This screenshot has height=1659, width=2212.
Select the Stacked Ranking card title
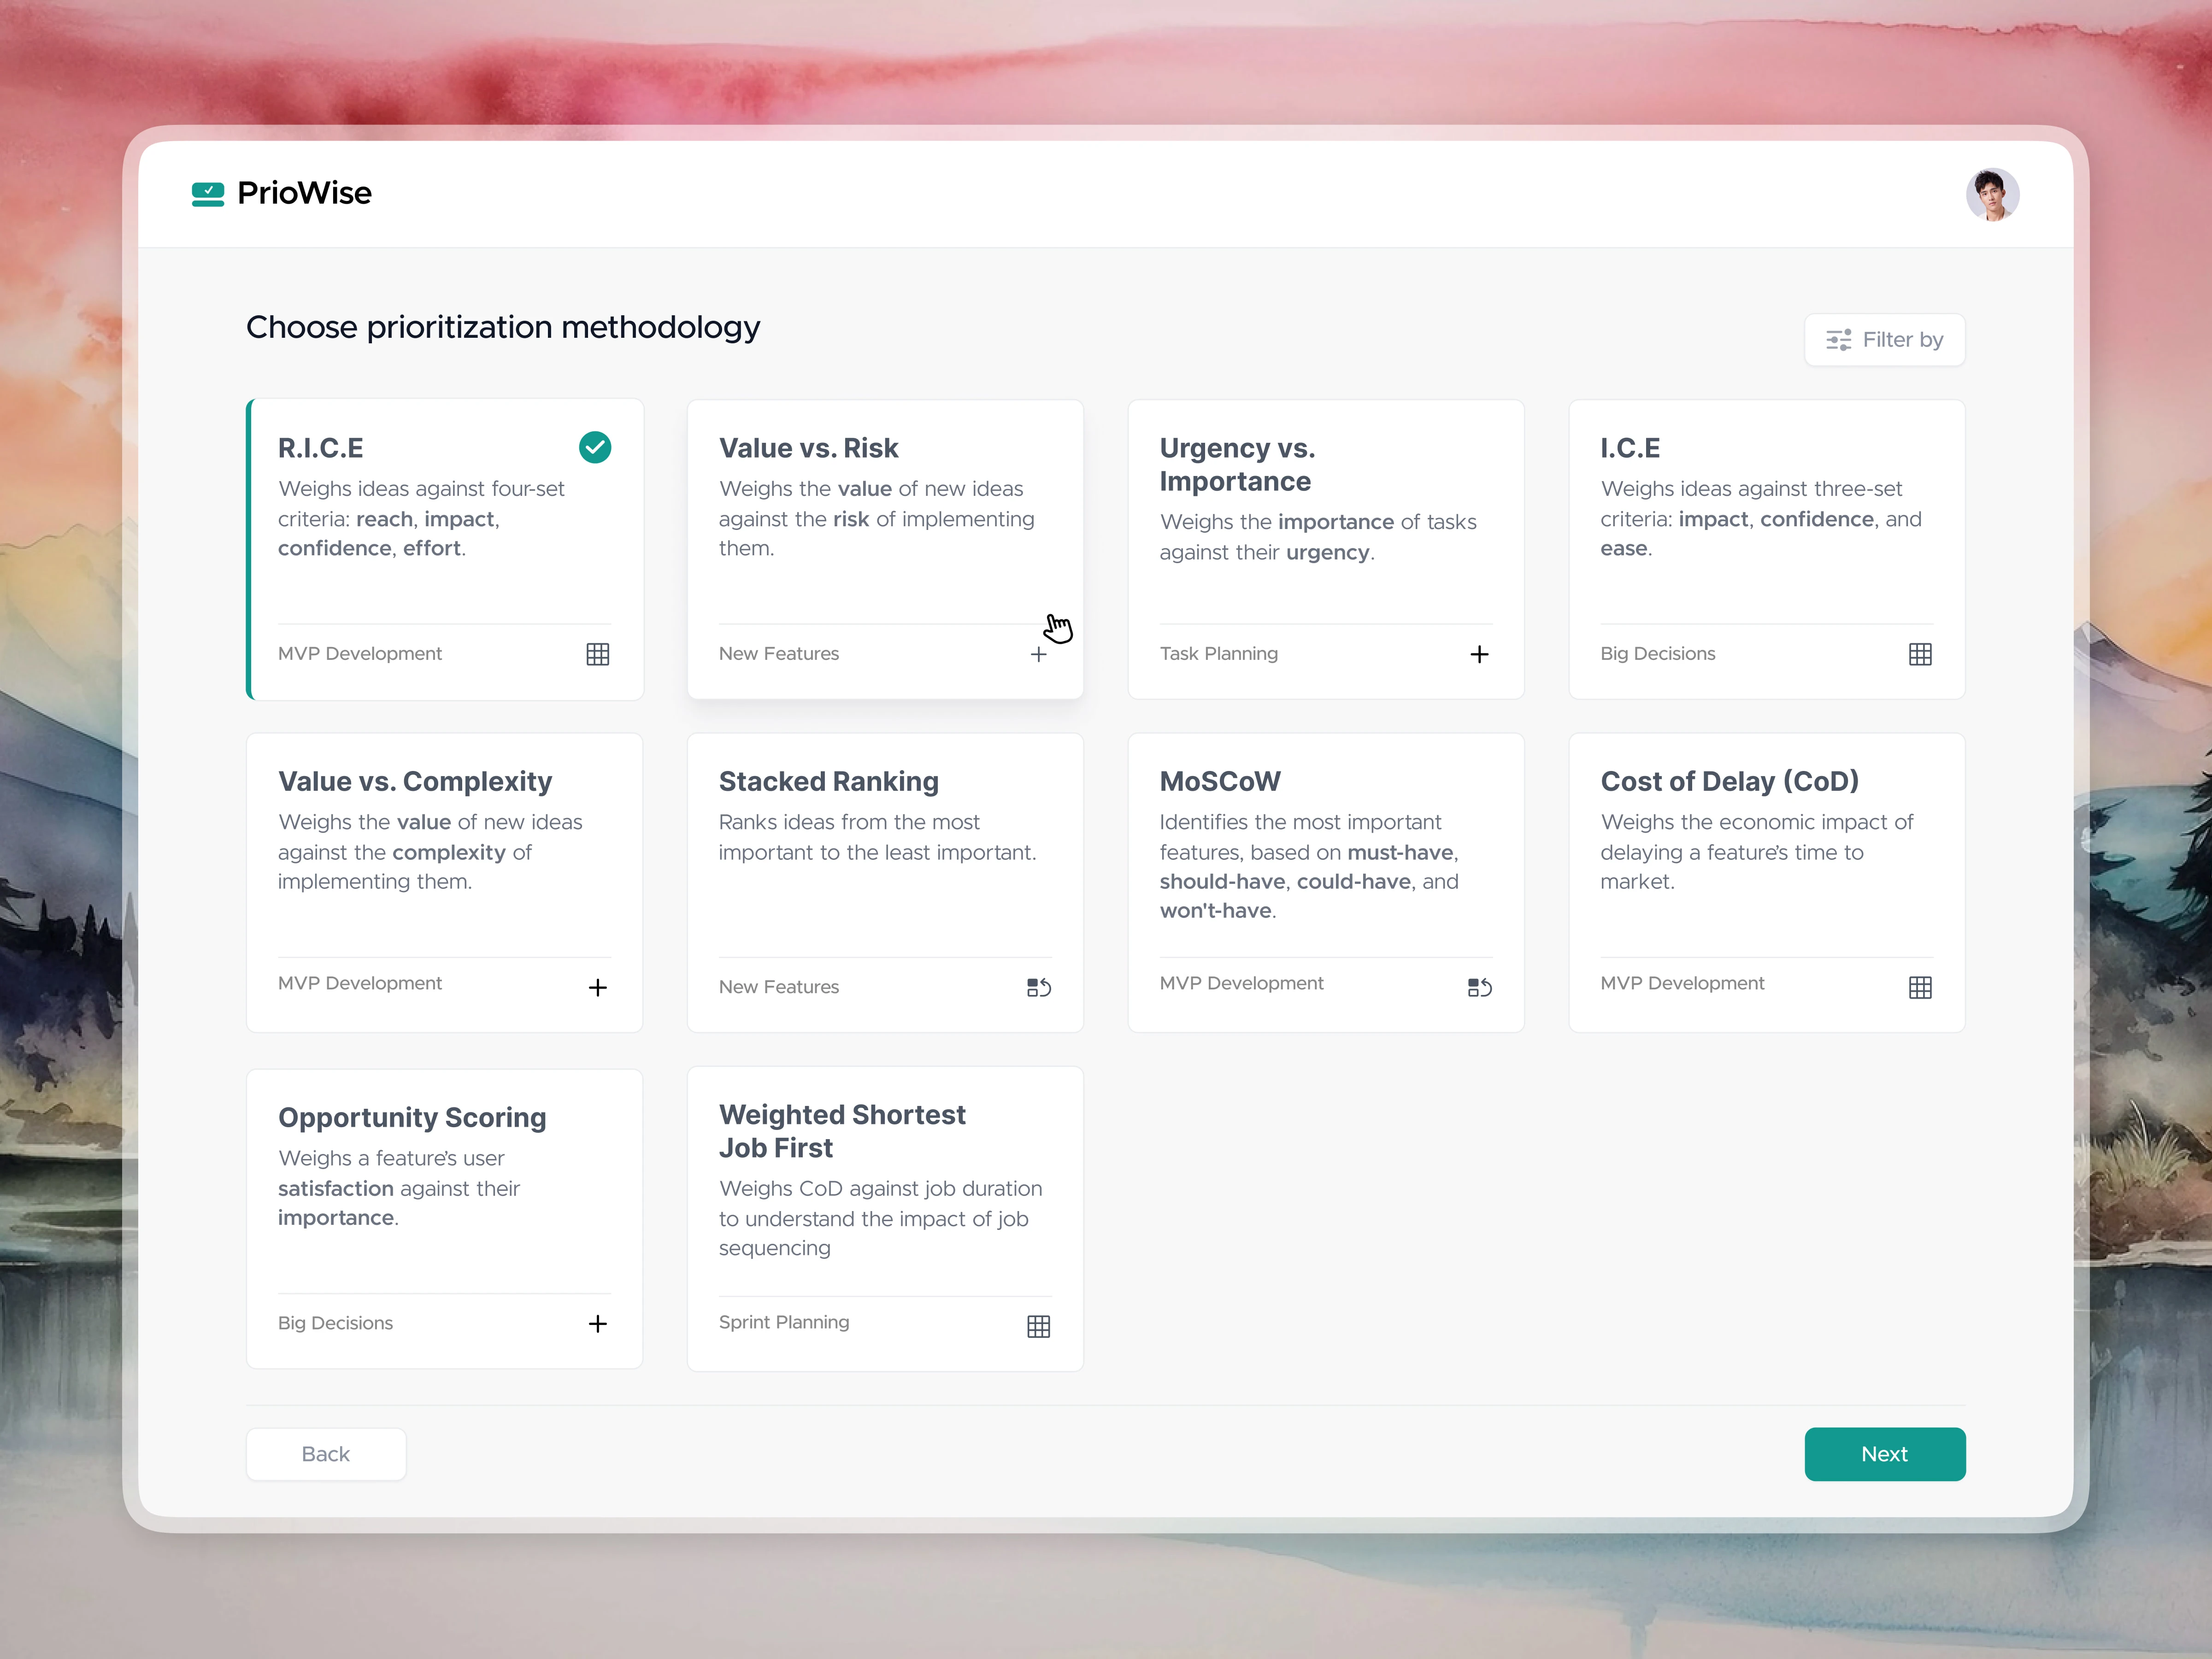tap(828, 781)
